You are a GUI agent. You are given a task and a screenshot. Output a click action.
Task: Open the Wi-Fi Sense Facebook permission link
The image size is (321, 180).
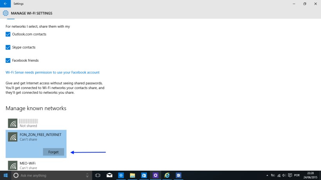52,72
